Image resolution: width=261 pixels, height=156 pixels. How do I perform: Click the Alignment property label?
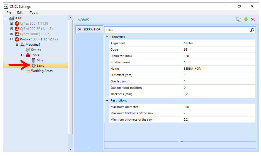click(x=118, y=43)
